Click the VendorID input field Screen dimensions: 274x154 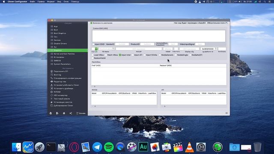coord(122,44)
